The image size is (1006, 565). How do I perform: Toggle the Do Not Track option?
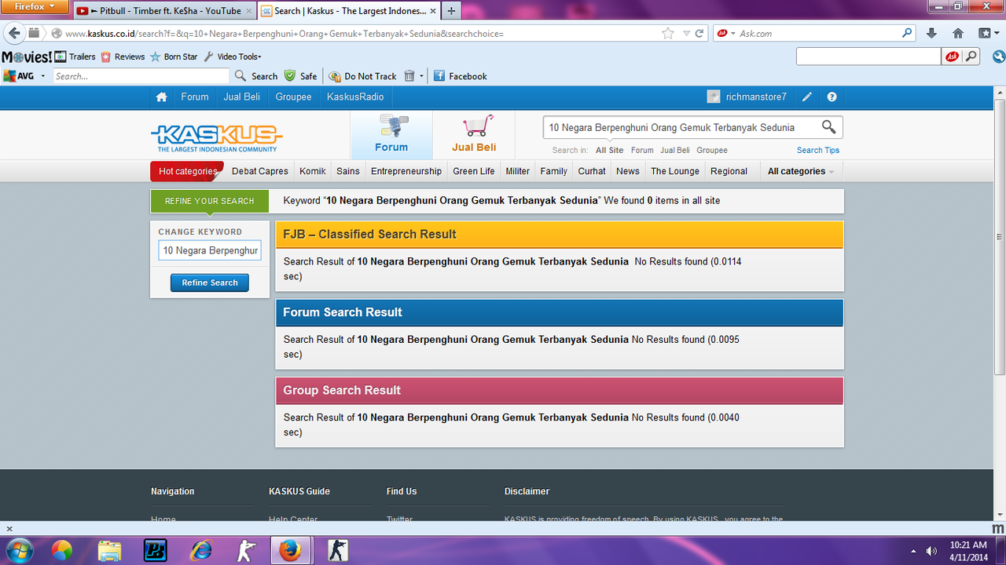pos(363,76)
